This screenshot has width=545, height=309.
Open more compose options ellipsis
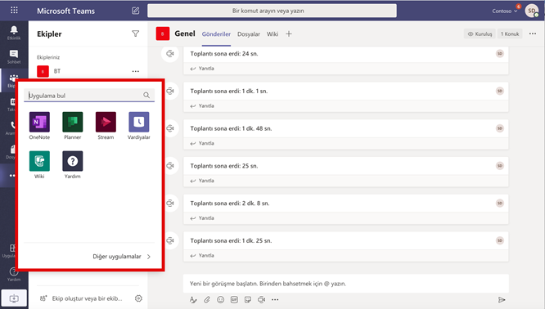(275, 300)
